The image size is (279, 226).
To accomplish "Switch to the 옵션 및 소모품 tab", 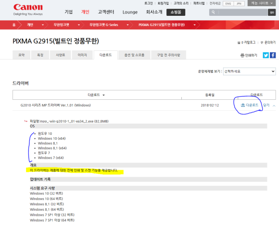I will tap(134, 55).
